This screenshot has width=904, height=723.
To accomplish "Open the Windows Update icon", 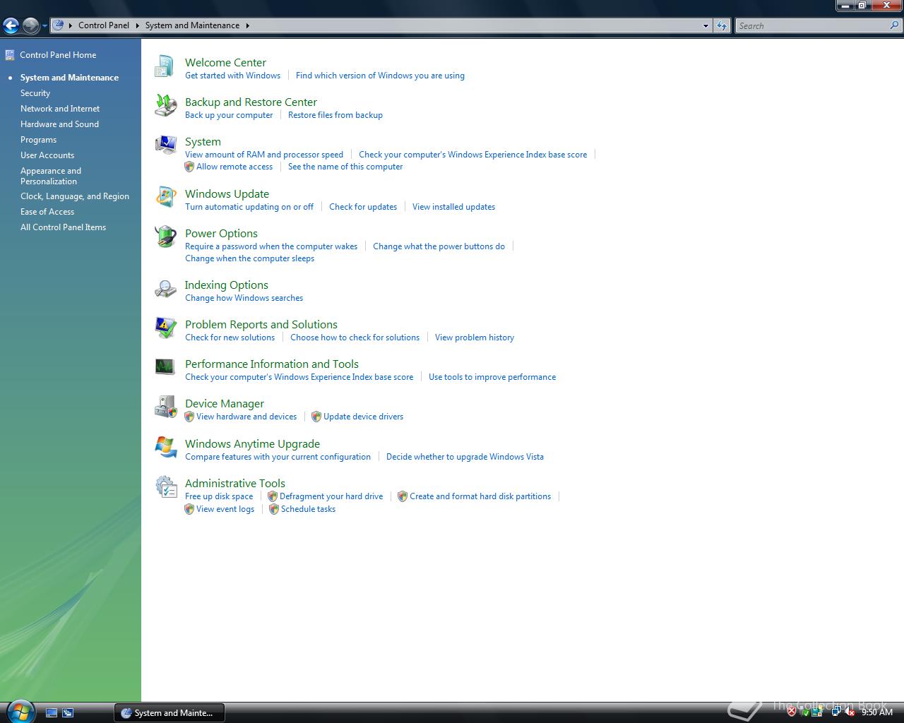I will tap(165, 198).
